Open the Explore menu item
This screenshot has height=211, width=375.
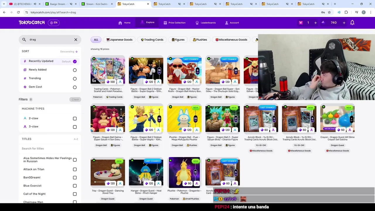click(x=147, y=22)
